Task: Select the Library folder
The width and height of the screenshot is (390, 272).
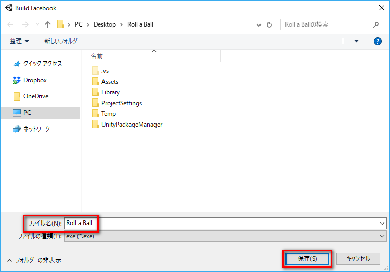Action: (x=106, y=92)
